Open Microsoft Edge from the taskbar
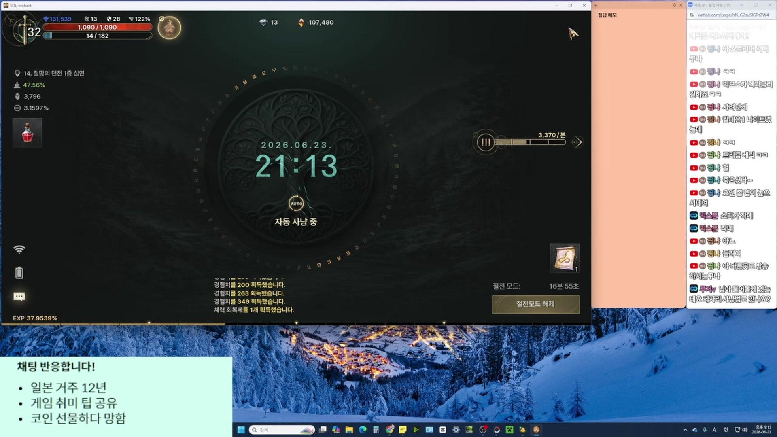The width and height of the screenshot is (777, 437). (363, 430)
